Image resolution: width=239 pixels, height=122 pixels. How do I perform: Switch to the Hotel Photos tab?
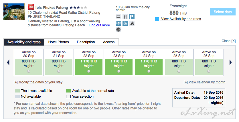58,42
